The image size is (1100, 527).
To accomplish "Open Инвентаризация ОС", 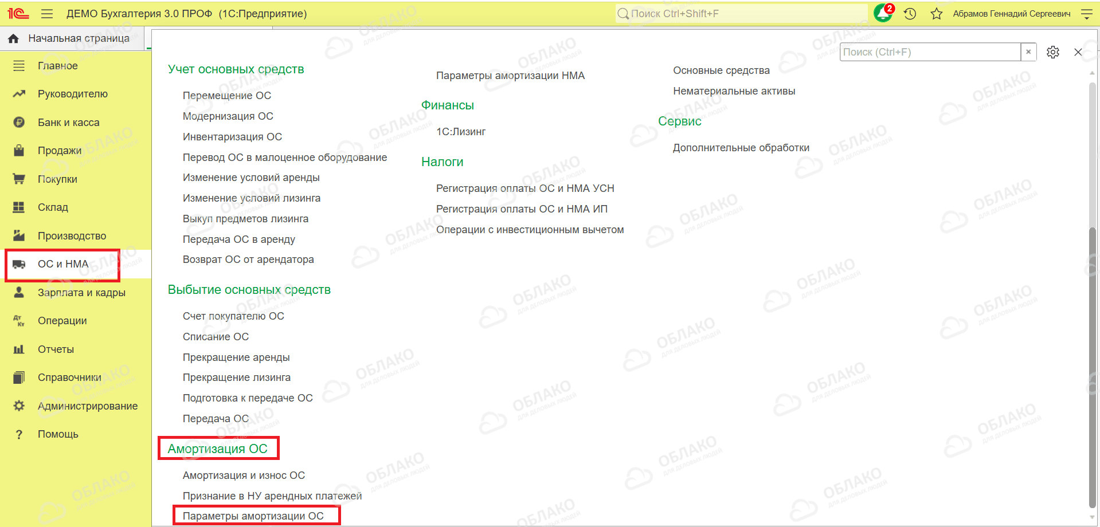I will [233, 137].
